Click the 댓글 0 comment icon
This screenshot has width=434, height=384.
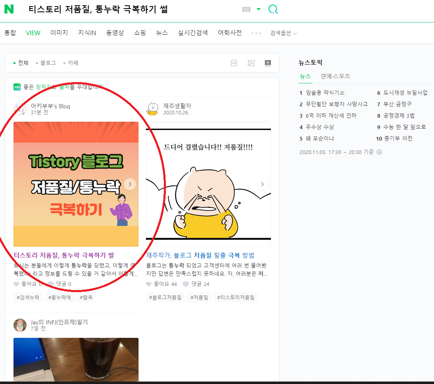pos(51,284)
